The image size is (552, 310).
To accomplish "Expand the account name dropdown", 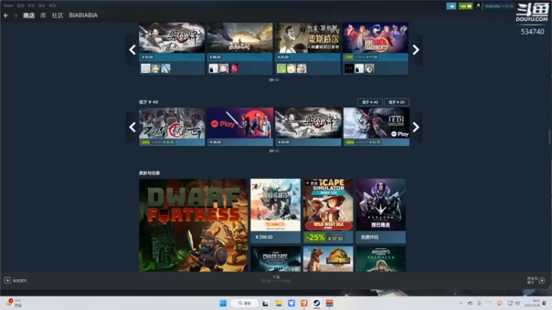I will pyautogui.click(x=499, y=6).
